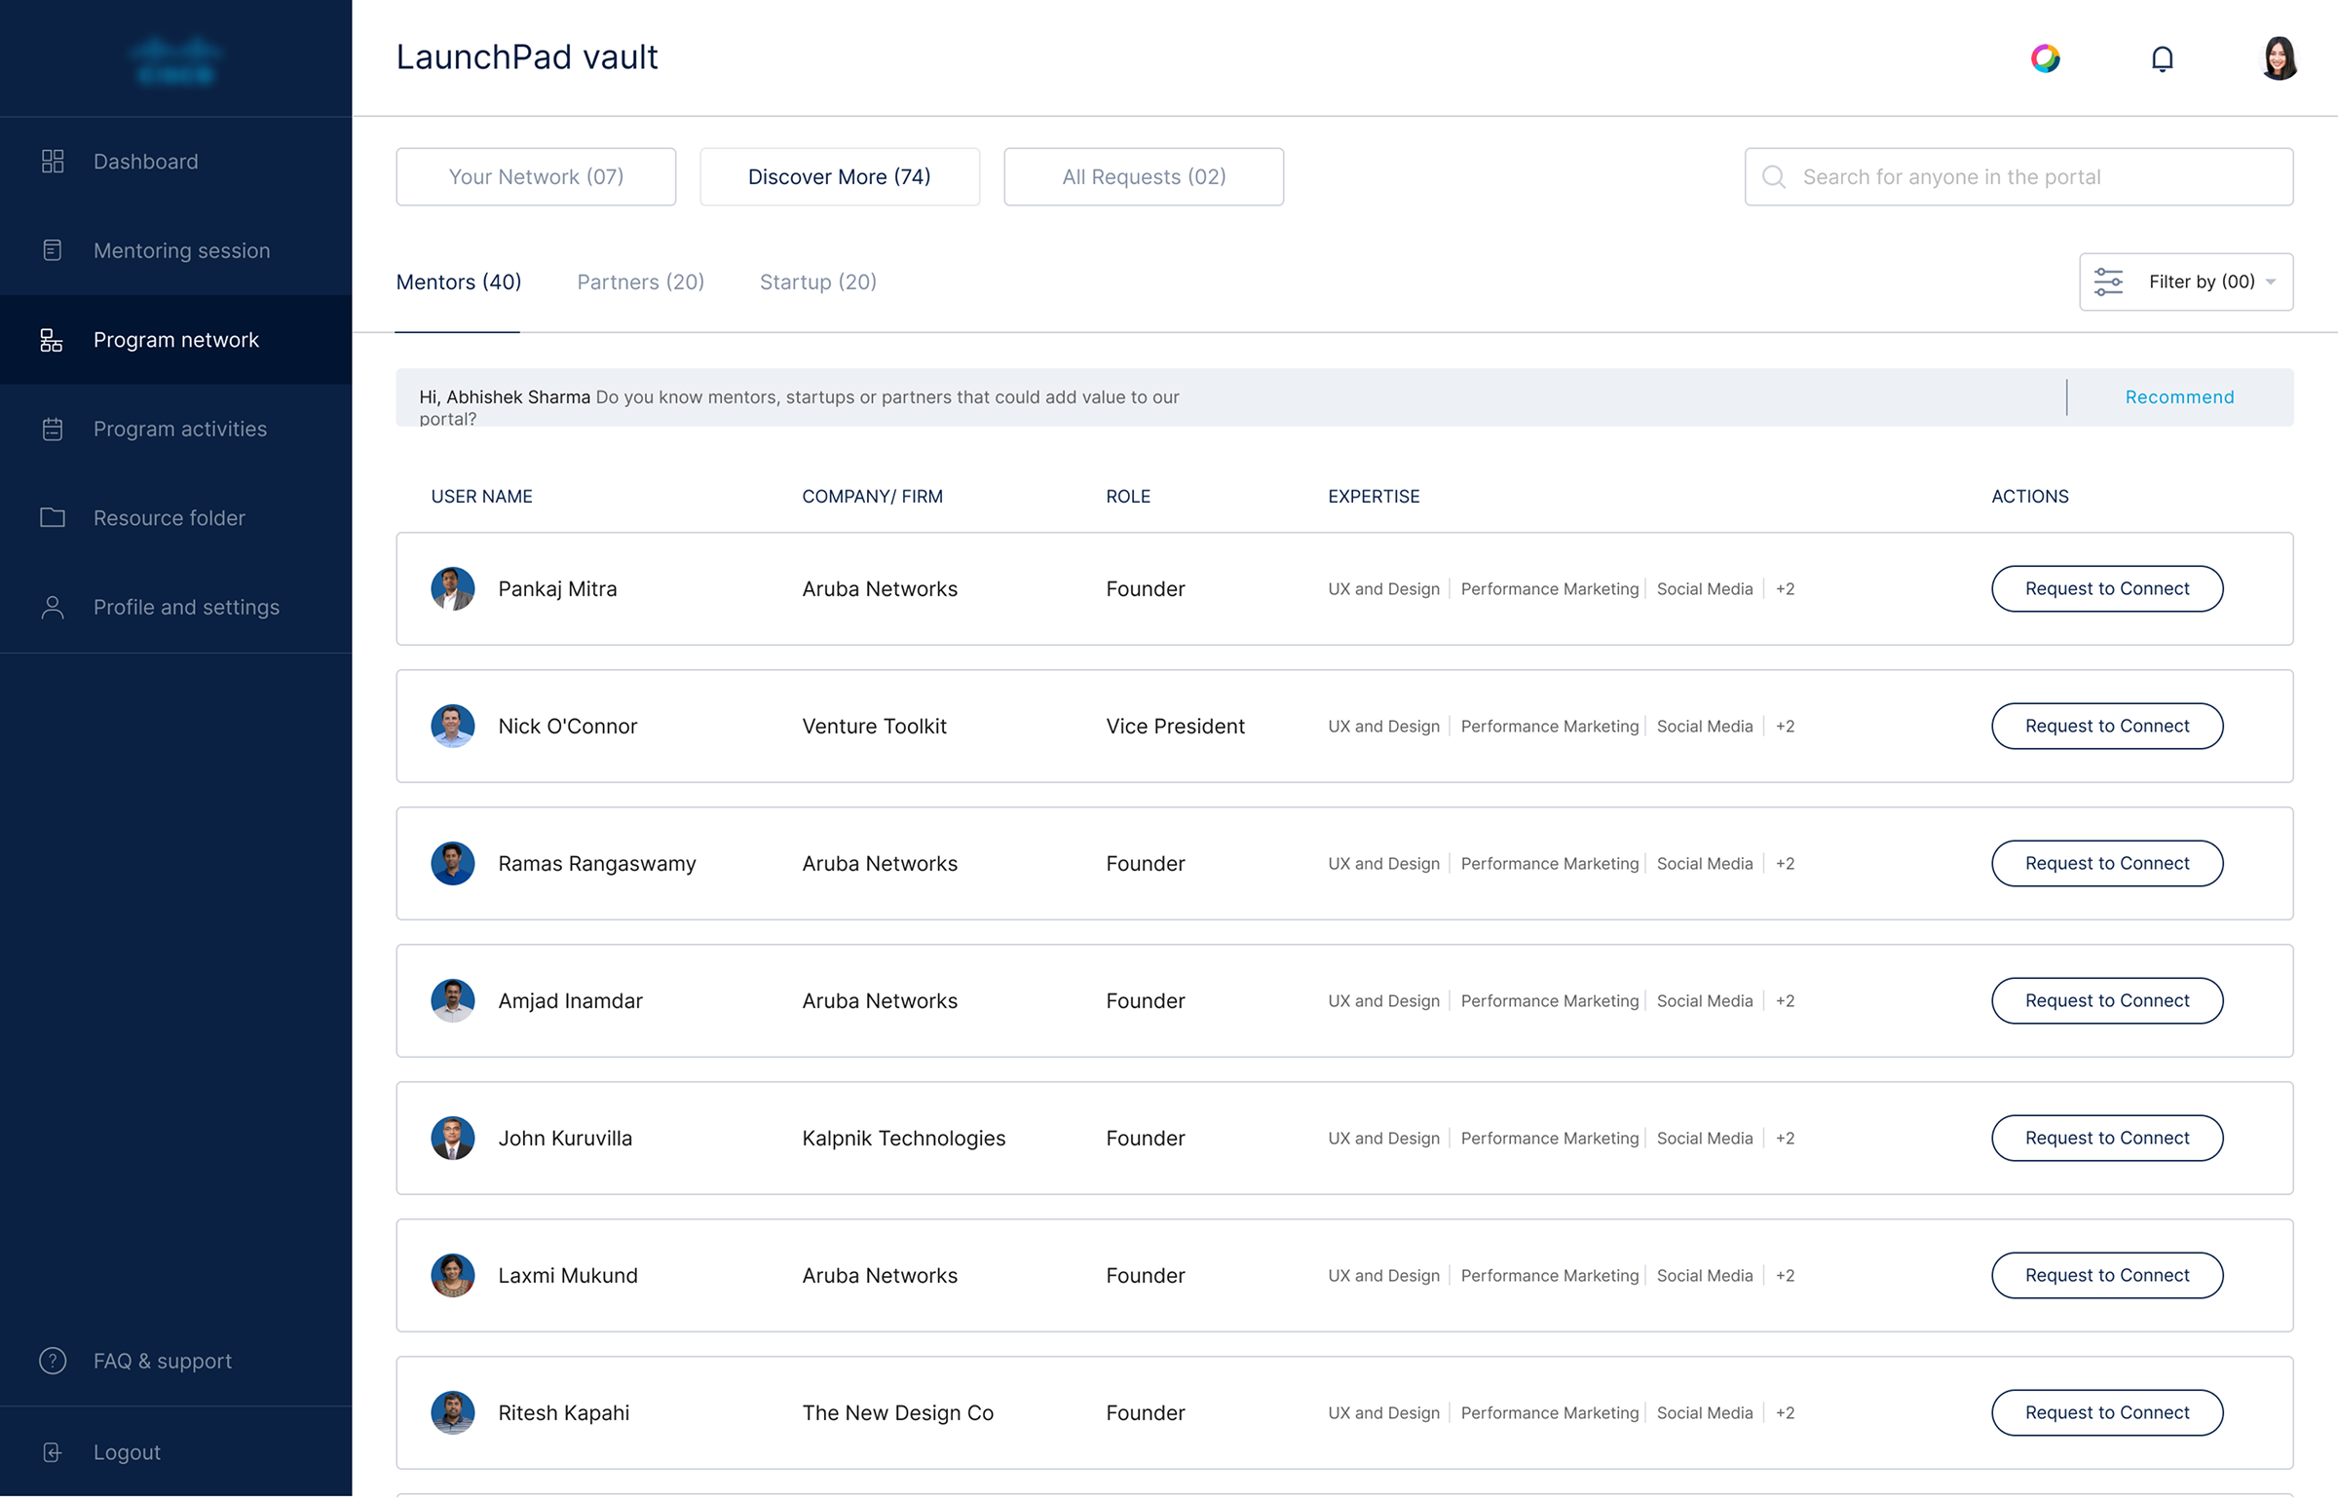Open Pankaj Mitra's profile photo
The width and height of the screenshot is (2338, 1498).
tap(453, 588)
